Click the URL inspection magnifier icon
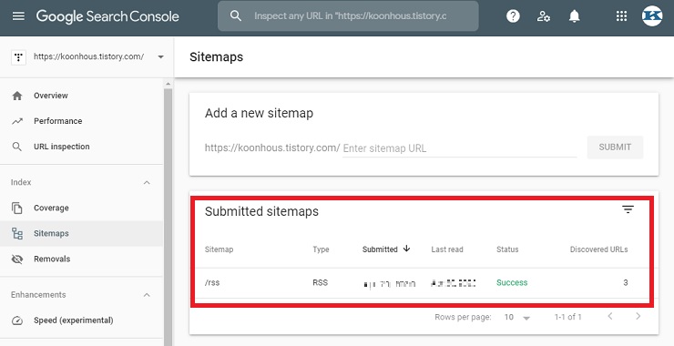674x346 pixels. pyautogui.click(x=17, y=147)
